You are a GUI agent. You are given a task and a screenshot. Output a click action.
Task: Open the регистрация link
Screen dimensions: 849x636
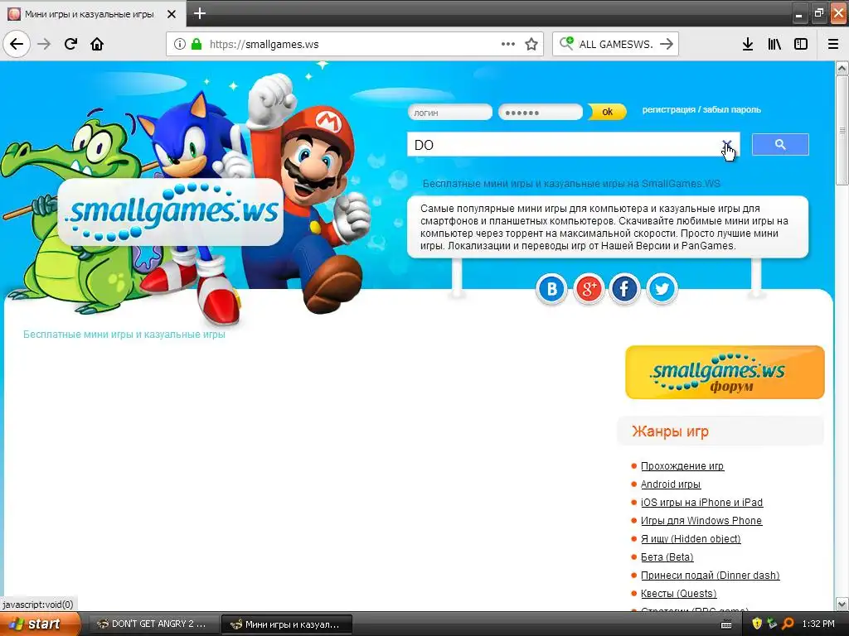pos(669,110)
